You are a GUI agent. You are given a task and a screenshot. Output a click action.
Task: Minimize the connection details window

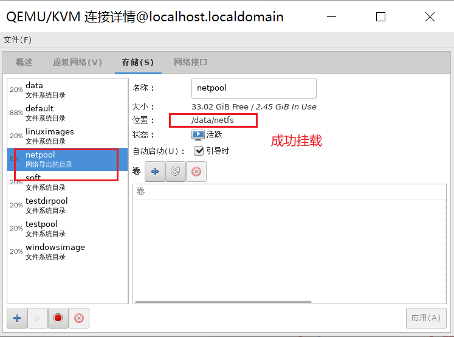[331, 17]
